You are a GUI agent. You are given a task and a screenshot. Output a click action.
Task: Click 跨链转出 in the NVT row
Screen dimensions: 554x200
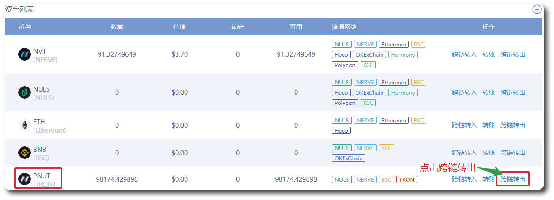pyautogui.click(x=513, y=54)
